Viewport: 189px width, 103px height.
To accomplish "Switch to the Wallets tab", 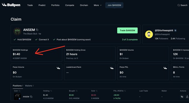I will click(29, 86).
